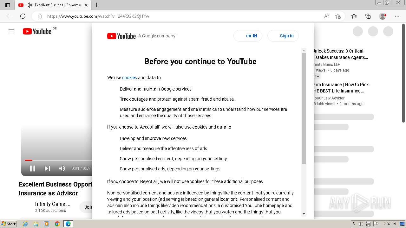Click the consent dialog scrollbar thumb
Viewport: 406px width, 228px height.
(x=304, y=108)
